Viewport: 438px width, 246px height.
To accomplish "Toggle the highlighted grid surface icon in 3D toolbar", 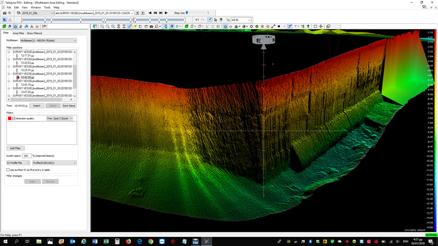I will (225, 26).
